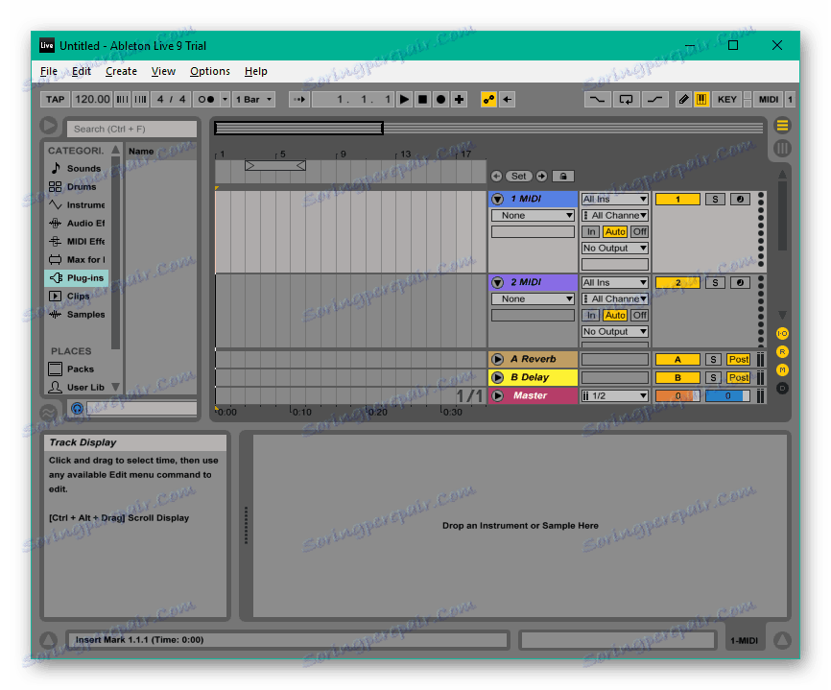Open the 1 Bar quantization menu
This screenshot has height=690, width=831.
click(x=254, y=99)
